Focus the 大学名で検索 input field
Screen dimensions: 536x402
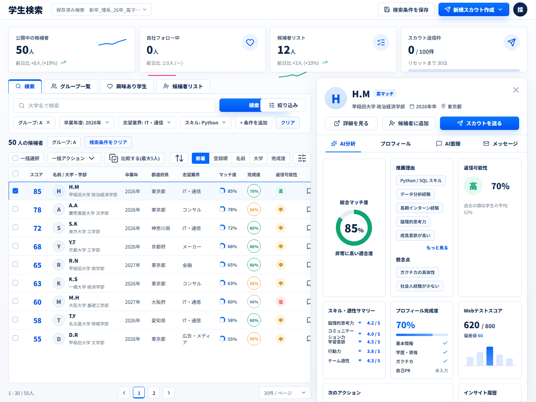(x=114, y=106)
